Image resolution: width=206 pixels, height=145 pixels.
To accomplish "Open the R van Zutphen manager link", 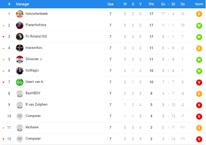I will point(36,104).
